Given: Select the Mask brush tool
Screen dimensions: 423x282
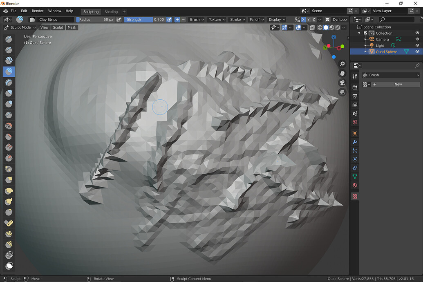Looking at the screenshot, I should [9, 266].
